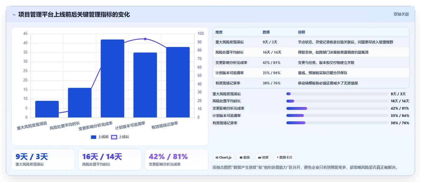Click the 重大风险发现滞后 x-axis label in the chart
This screenshot has width=421, height=182.
pos(32,126)
